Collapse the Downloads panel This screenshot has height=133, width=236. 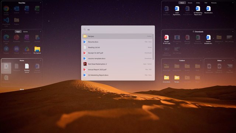233,32
